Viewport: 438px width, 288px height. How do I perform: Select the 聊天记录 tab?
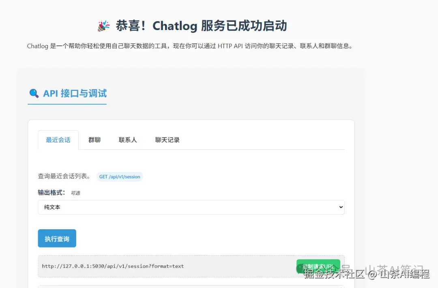click(166, 140)
